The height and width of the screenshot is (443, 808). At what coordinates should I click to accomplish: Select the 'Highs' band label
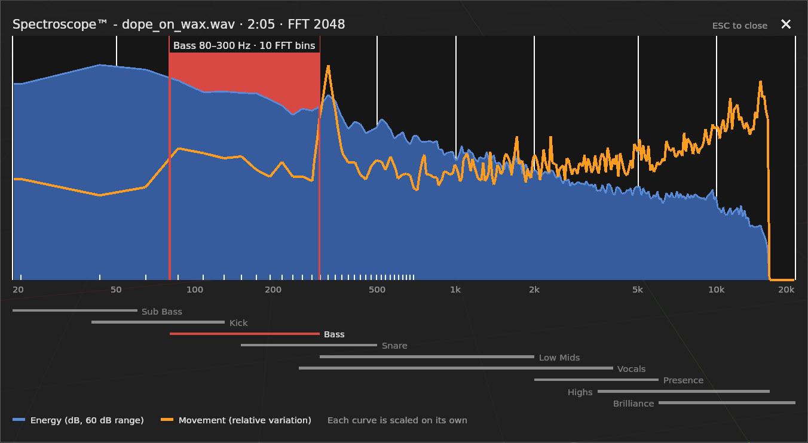point(580,392)
